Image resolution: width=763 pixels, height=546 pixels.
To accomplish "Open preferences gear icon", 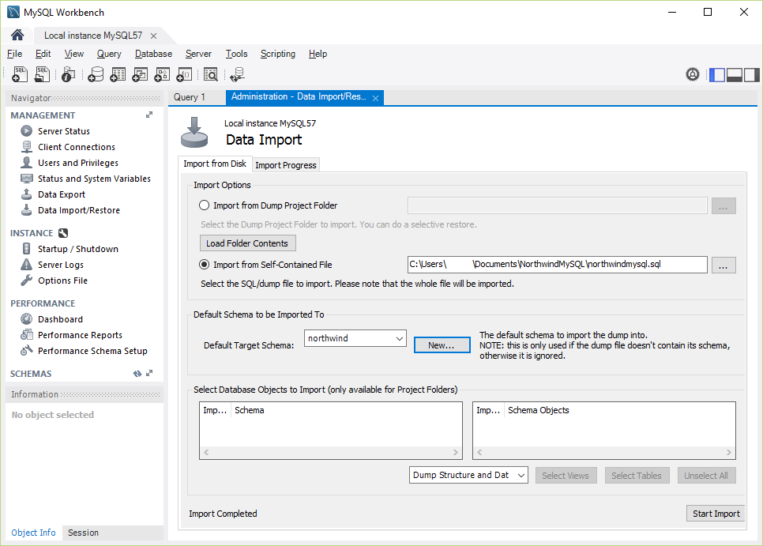I will (x=693, y=74).
